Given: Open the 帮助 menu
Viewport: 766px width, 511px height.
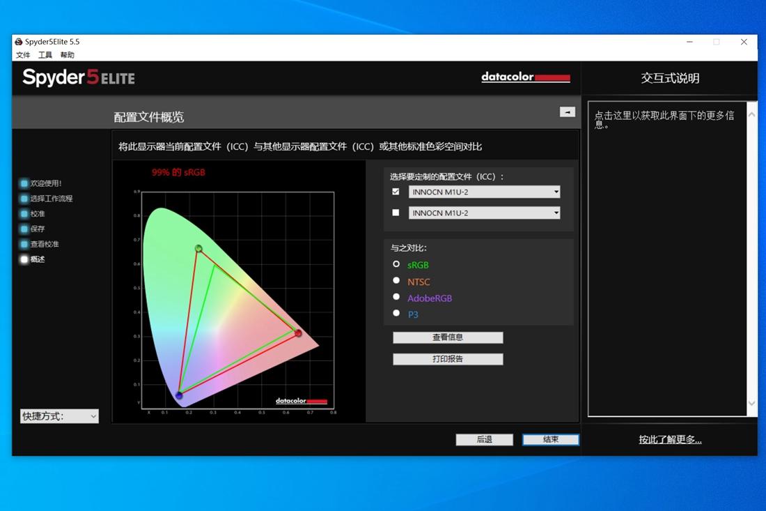Looking at the screenshot, I should tap(68, 55).
